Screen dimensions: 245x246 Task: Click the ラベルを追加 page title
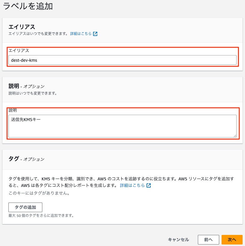(x=28, y=6)
